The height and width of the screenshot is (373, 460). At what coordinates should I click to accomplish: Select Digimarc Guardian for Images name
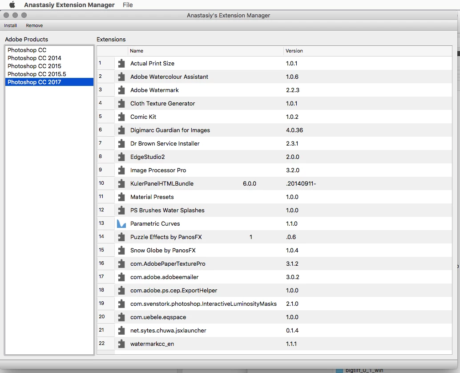pyautogui.click(x=170, y=130)
